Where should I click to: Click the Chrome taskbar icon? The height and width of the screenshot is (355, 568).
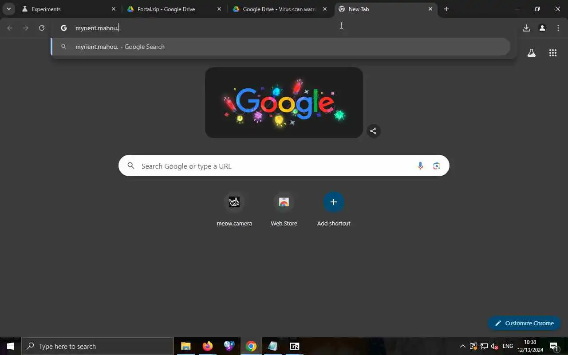pos(251,346)
